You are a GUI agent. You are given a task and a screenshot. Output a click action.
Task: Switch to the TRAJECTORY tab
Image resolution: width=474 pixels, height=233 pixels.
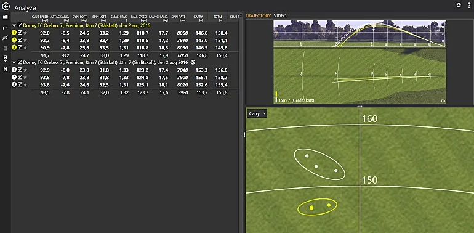(258, 16)
